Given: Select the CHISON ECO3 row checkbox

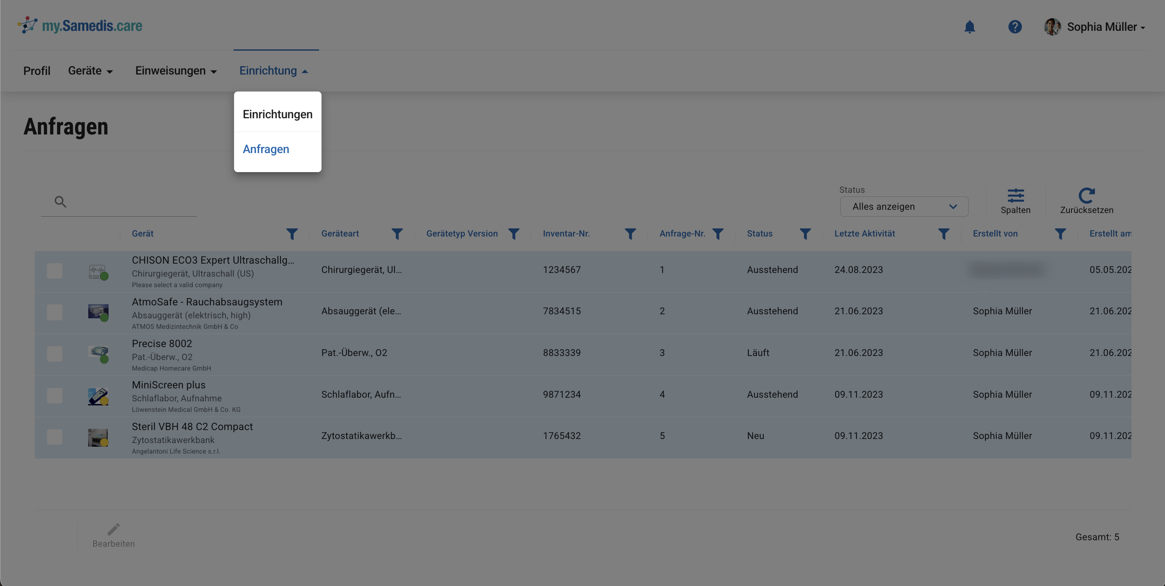Looking at the screenshot, I should pyautogui.click(x=55, y=271).
